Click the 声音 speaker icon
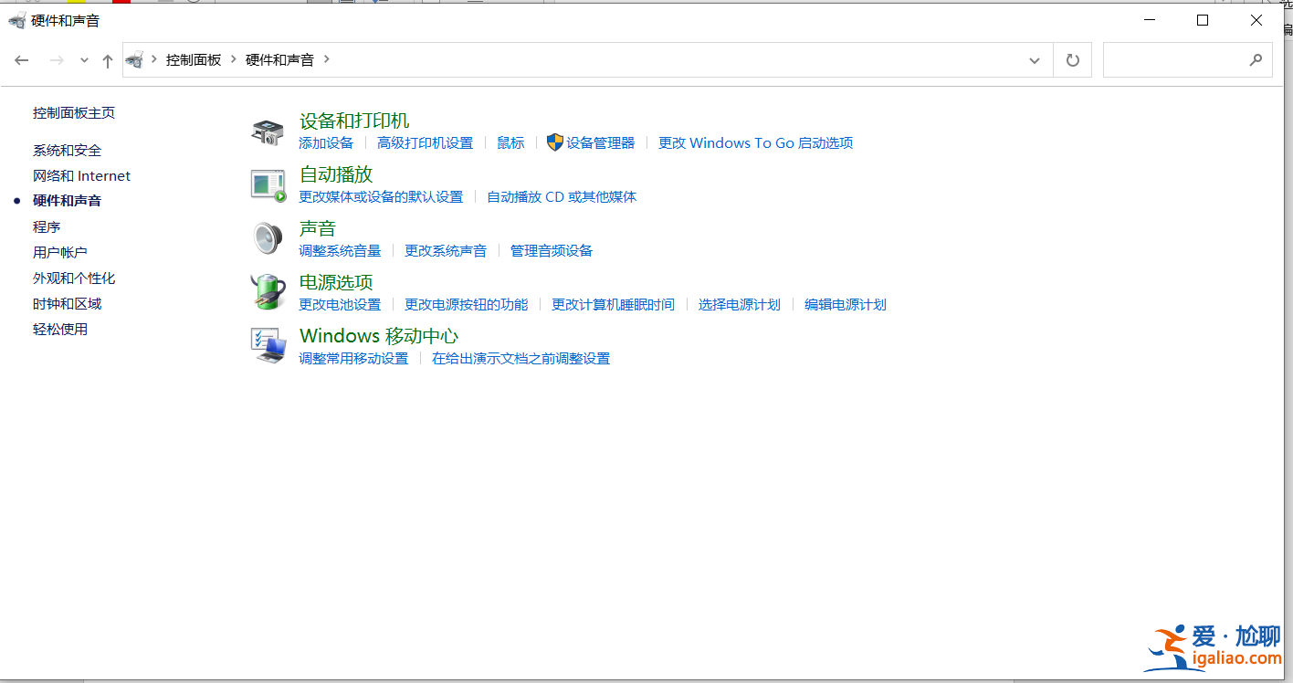The height and width of the screenshot is (683, 1293). (x=268, y=238)
